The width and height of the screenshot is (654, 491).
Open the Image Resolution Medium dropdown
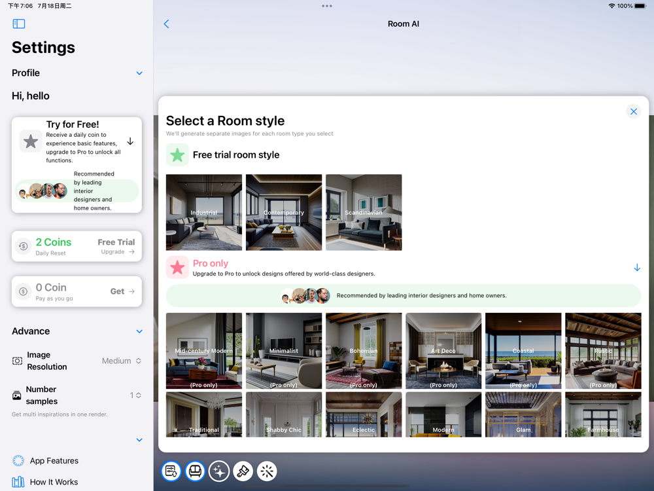[122, 361]
